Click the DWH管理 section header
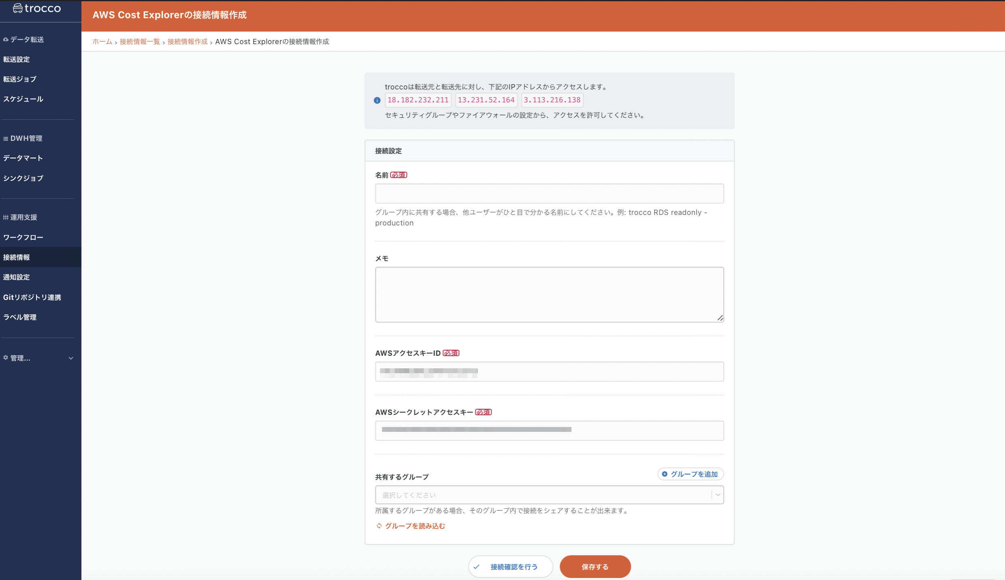The width and height of the screenshot is (1005, 580). coord(23,138)
